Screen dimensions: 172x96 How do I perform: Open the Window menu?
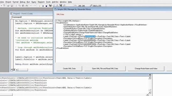pyautogui.click(x=63, y=2)
